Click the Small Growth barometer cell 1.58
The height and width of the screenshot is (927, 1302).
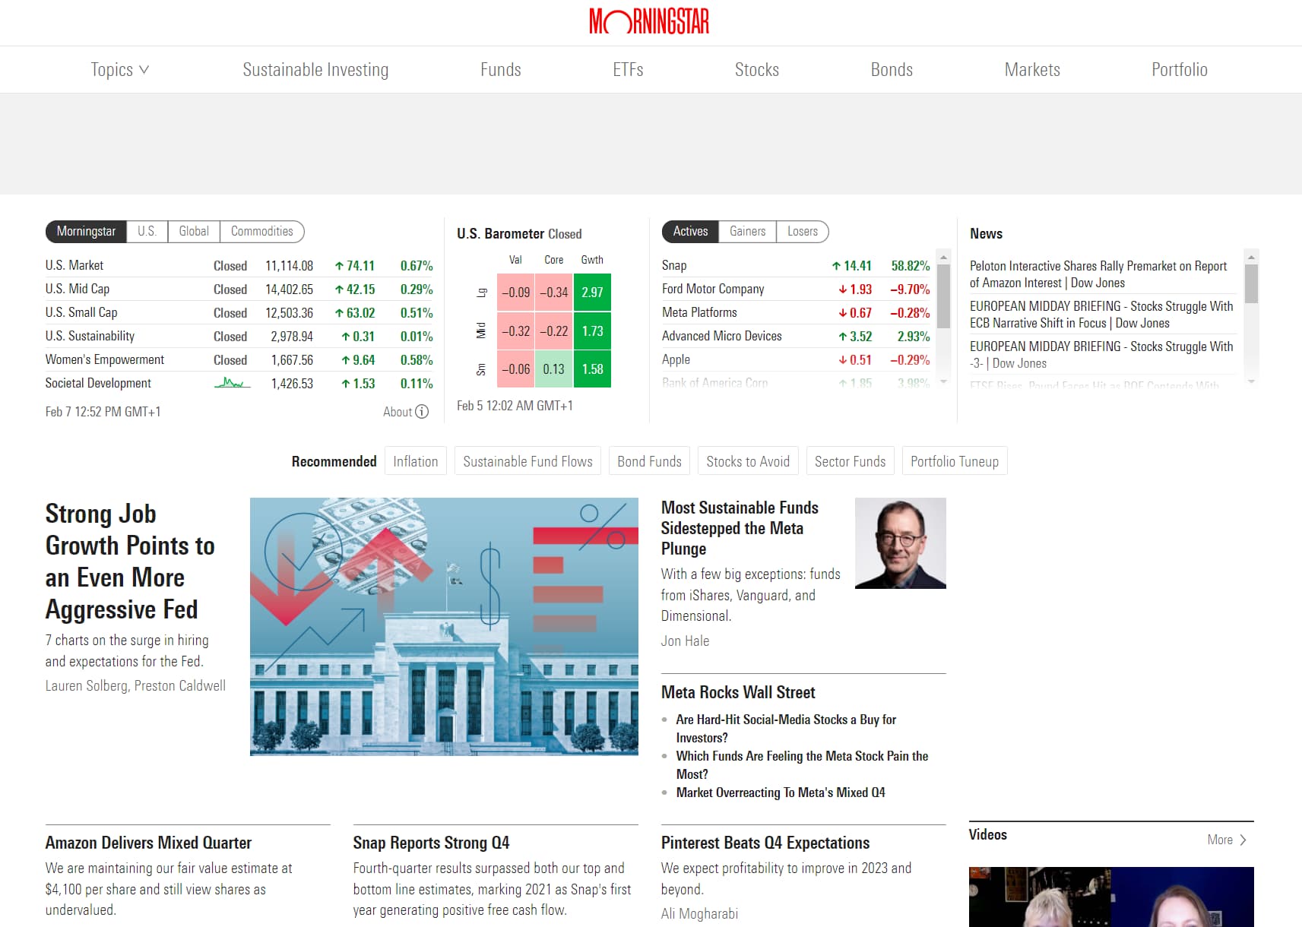(592, 369)
